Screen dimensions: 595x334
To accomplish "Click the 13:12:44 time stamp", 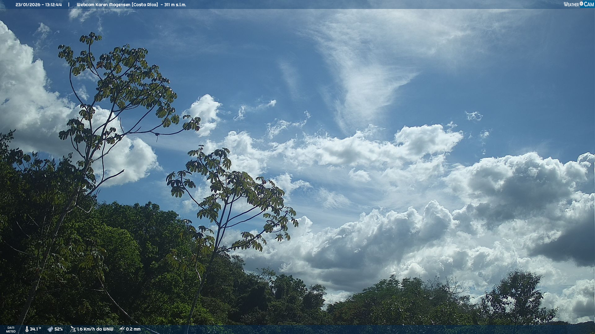I will pos(53,5).
